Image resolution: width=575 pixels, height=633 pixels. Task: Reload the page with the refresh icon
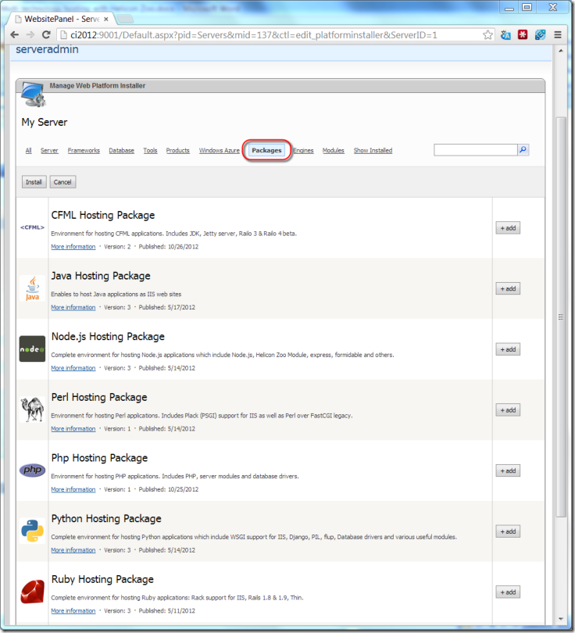(46, 35)
